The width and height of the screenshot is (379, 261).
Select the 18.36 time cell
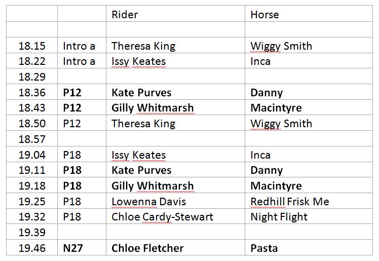tap(32, 93)
